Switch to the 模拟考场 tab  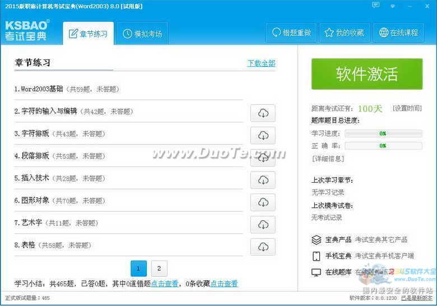143,34
